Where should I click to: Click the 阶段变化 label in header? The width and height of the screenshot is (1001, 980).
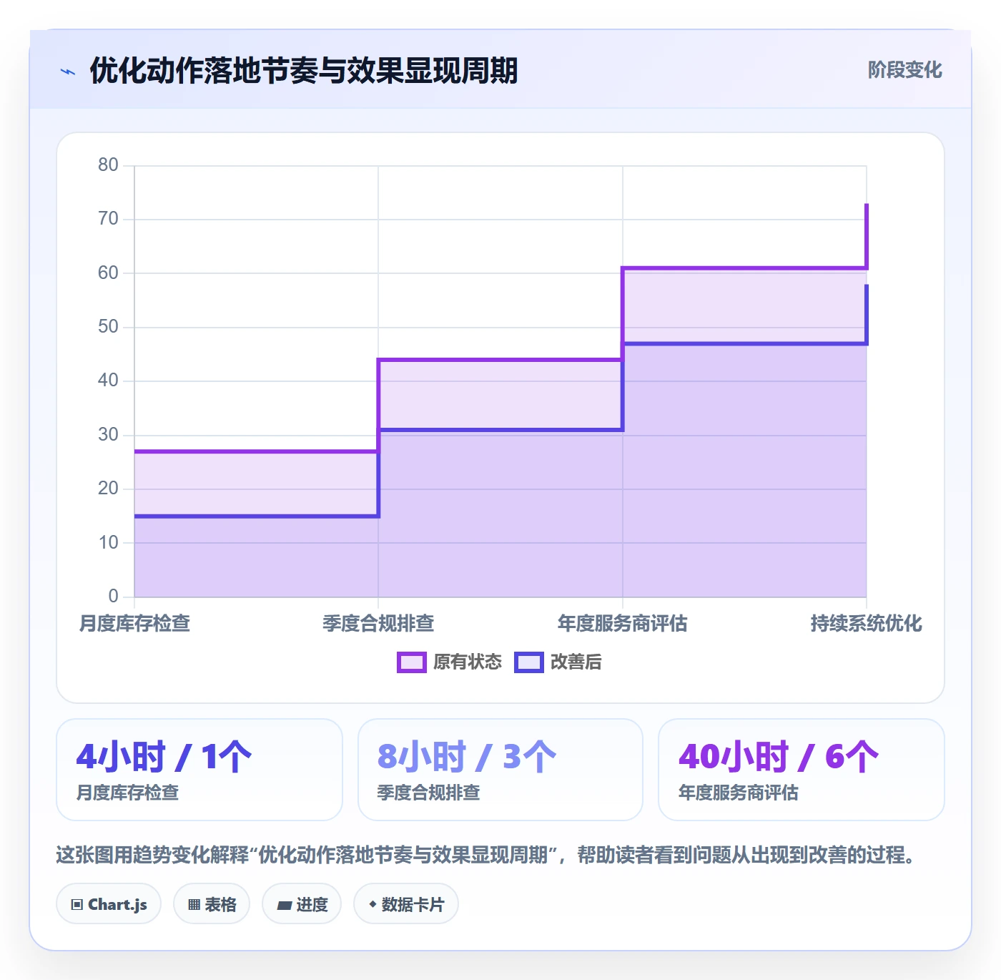(x=904, y=70)
